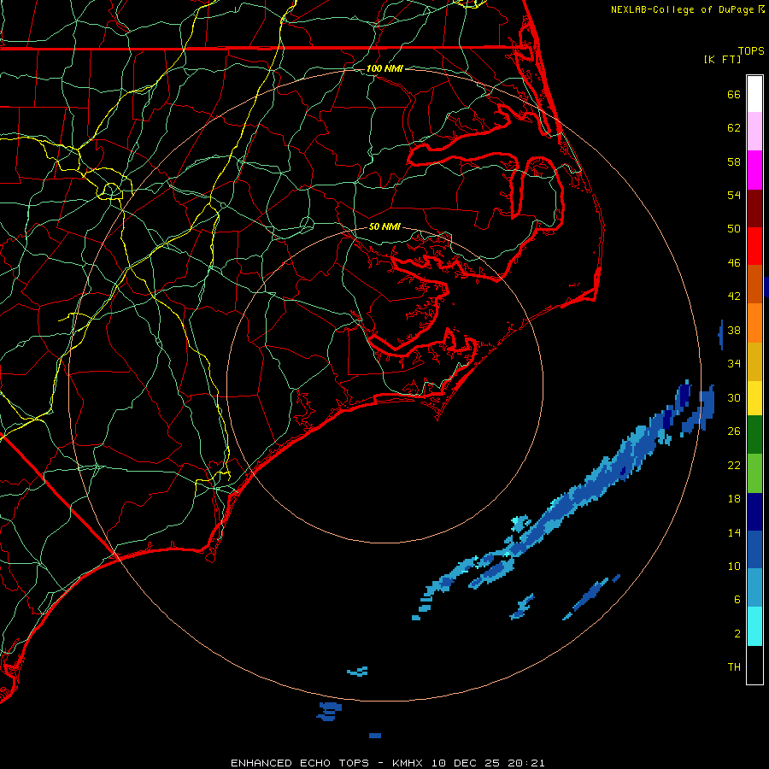Click the '50 NMI' range ring label

pos(384,226)
